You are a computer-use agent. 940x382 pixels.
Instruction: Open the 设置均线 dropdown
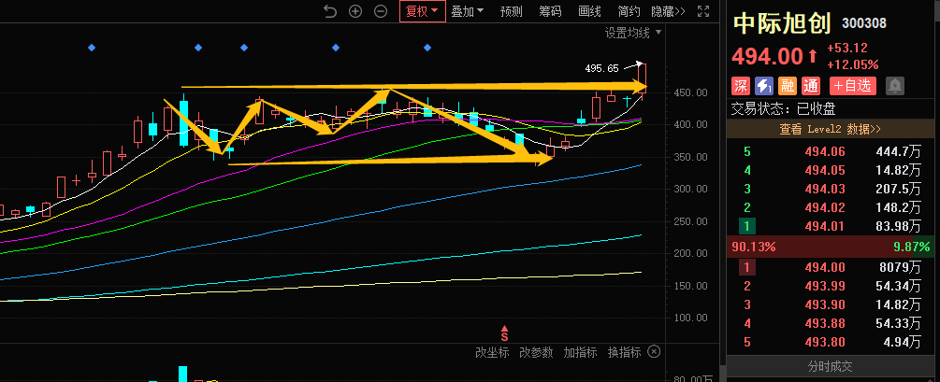click(x=632, y=33)
